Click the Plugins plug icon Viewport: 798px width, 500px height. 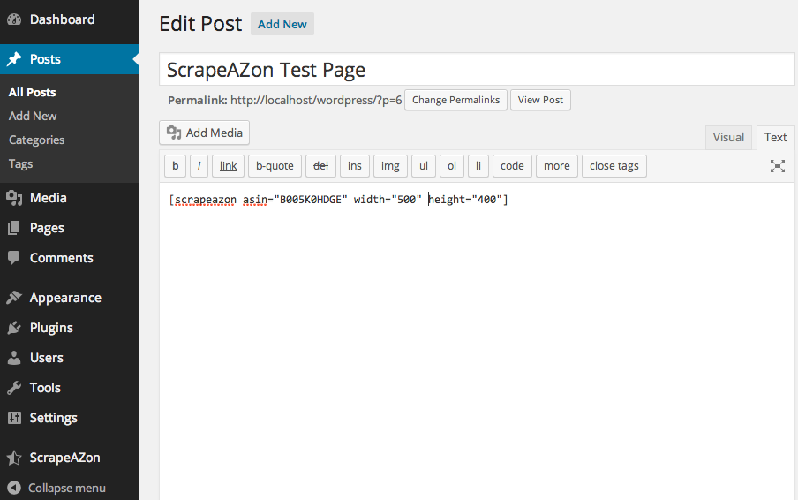pyautogui.click(x=14, y=328)
